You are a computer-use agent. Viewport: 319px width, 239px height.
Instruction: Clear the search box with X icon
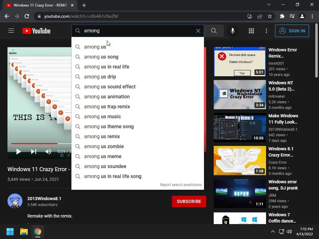click(198, 31)
